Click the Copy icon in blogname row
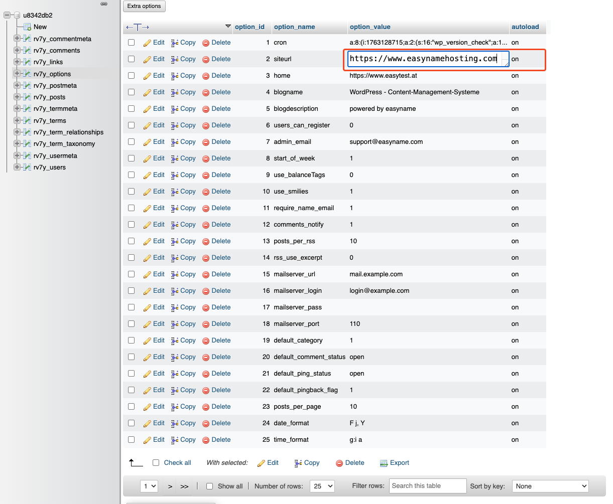Viewport: 613px width, 504px height. (175, 93)
